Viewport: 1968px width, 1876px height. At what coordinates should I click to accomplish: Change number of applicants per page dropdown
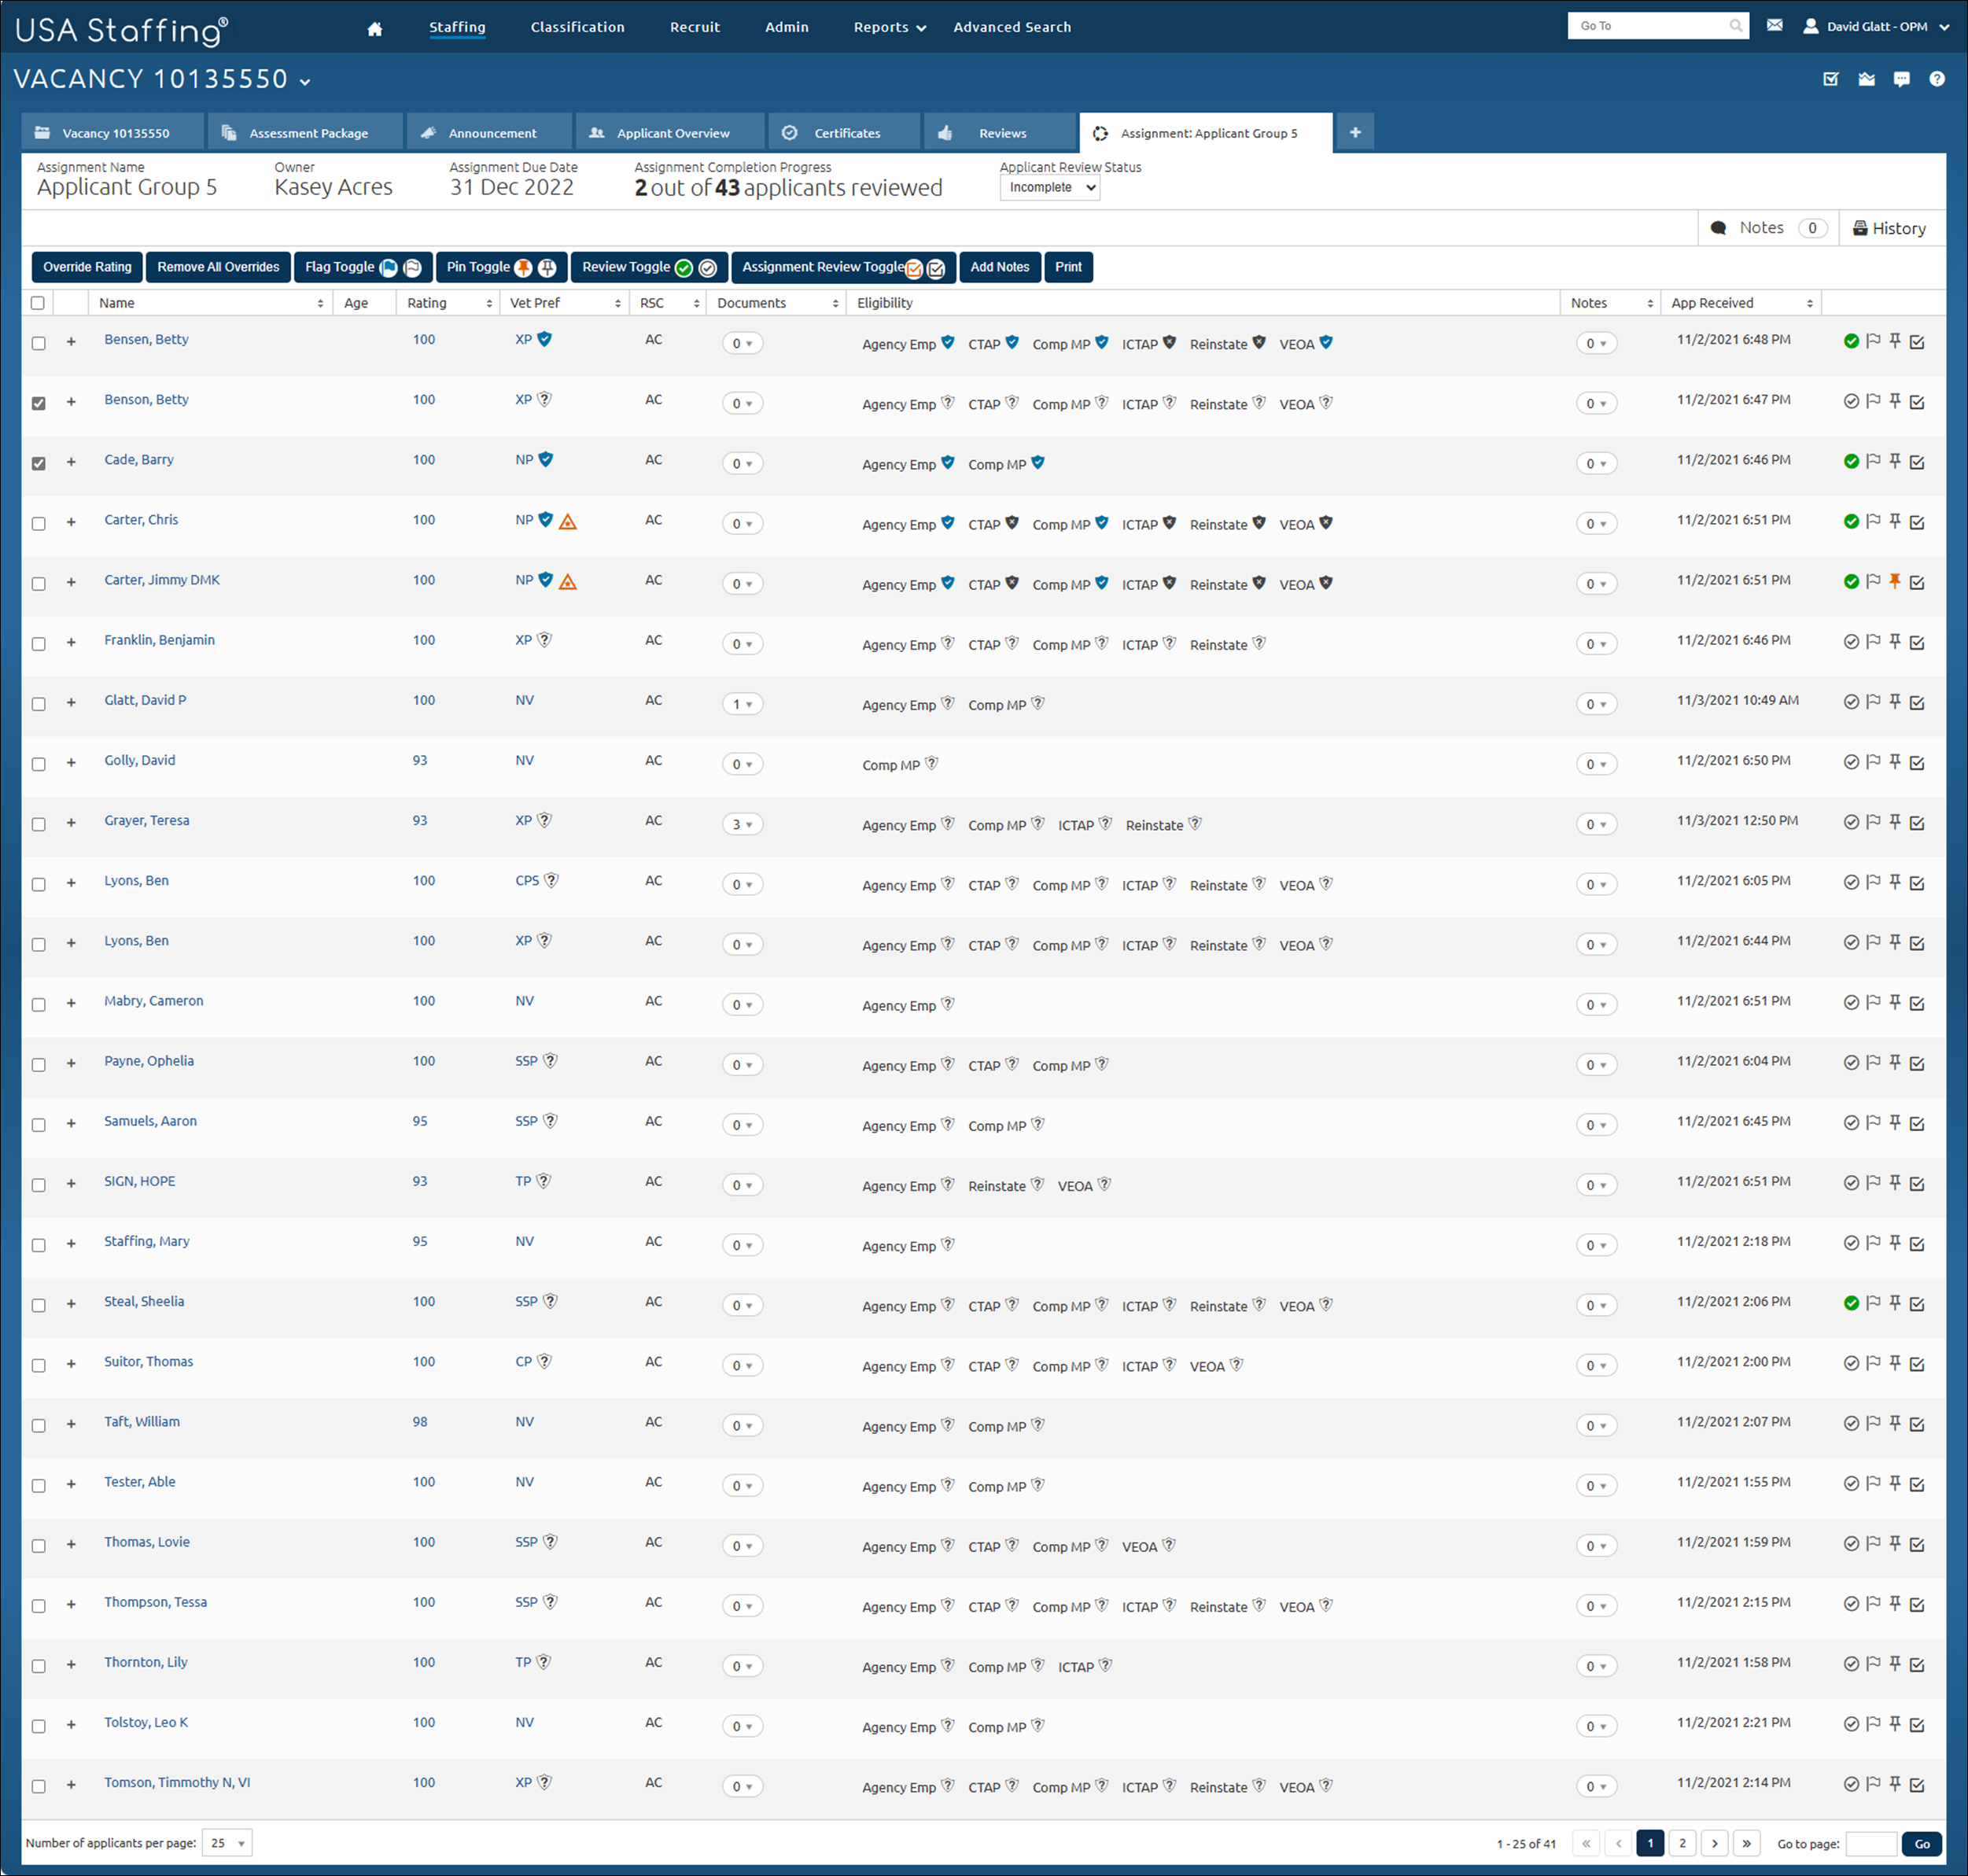(x=227, y=1842)
